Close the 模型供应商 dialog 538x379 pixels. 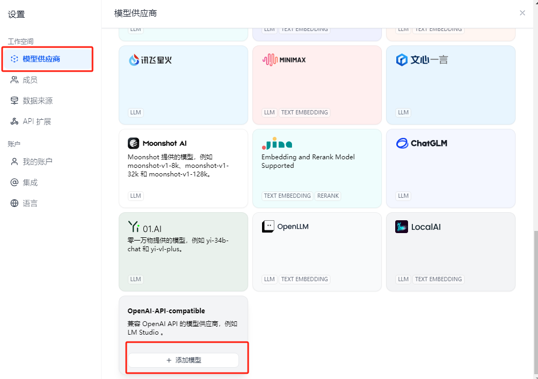(522, 13)
